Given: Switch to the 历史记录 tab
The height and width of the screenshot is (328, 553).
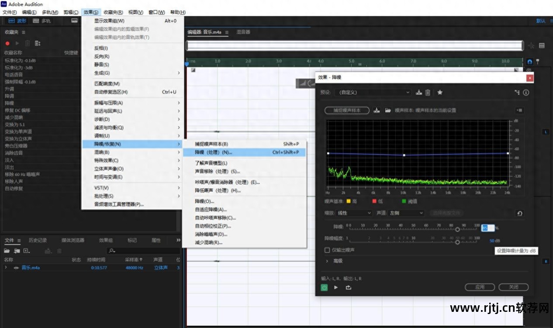Looking at the screenshot, I should point(38,240).
